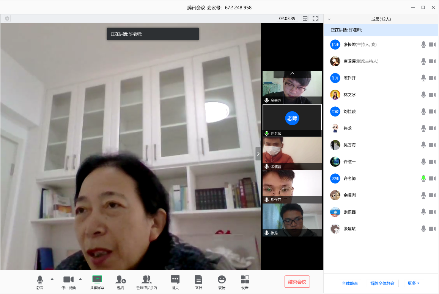Screen dimensions: 439x294
Task: Open the 文档 documents icon
Action: coord(198,282)
